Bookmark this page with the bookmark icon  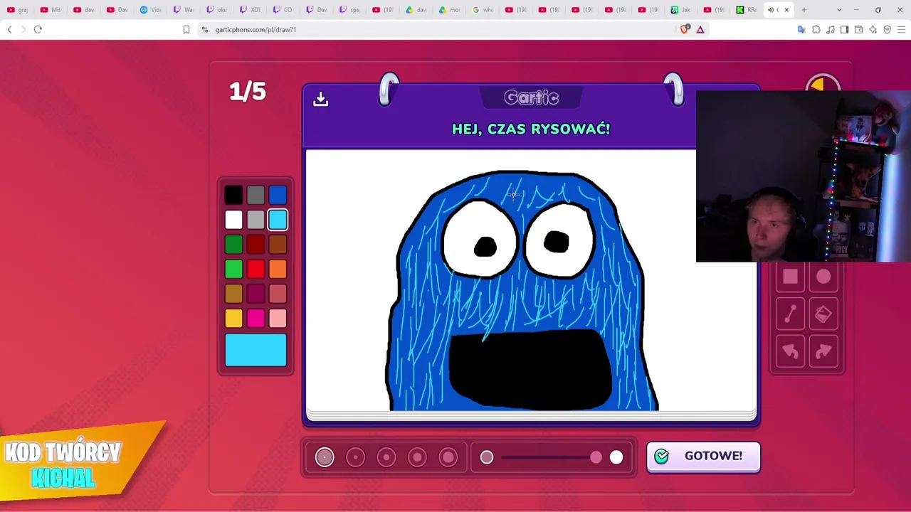tap(186, 29)
